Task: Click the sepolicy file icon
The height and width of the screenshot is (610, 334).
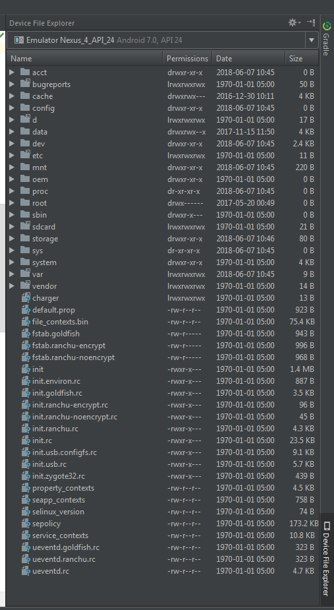Action: (x=26, y=524)
